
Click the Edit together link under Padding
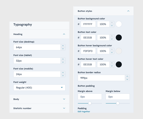click(x=84, y=111)
